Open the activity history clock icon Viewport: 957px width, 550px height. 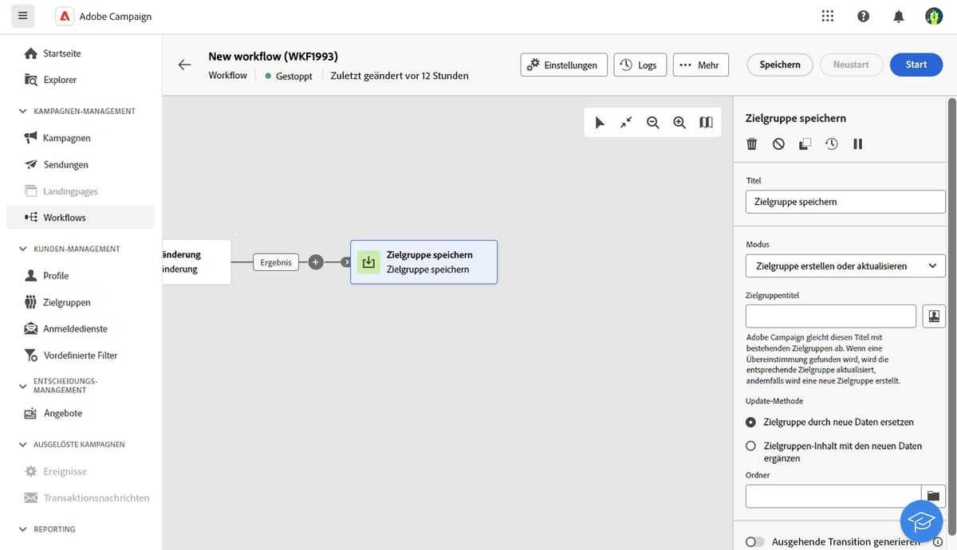click(831, 143)
